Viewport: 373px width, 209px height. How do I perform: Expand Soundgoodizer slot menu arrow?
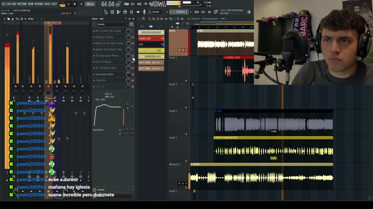94,74
